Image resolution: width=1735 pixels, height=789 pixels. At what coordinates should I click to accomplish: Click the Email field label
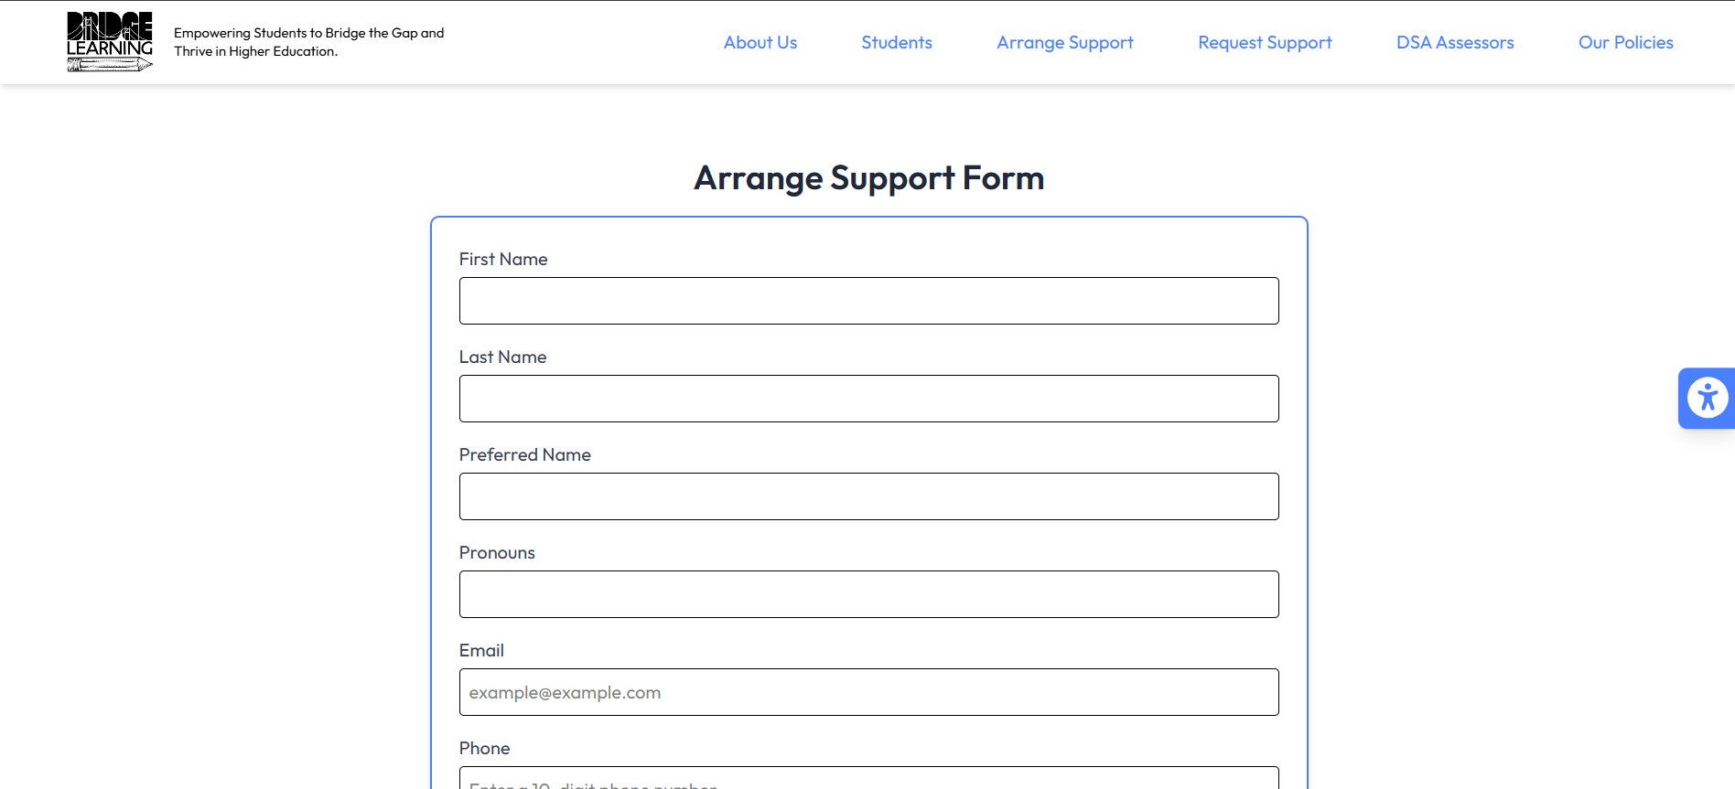click(481, 651)
